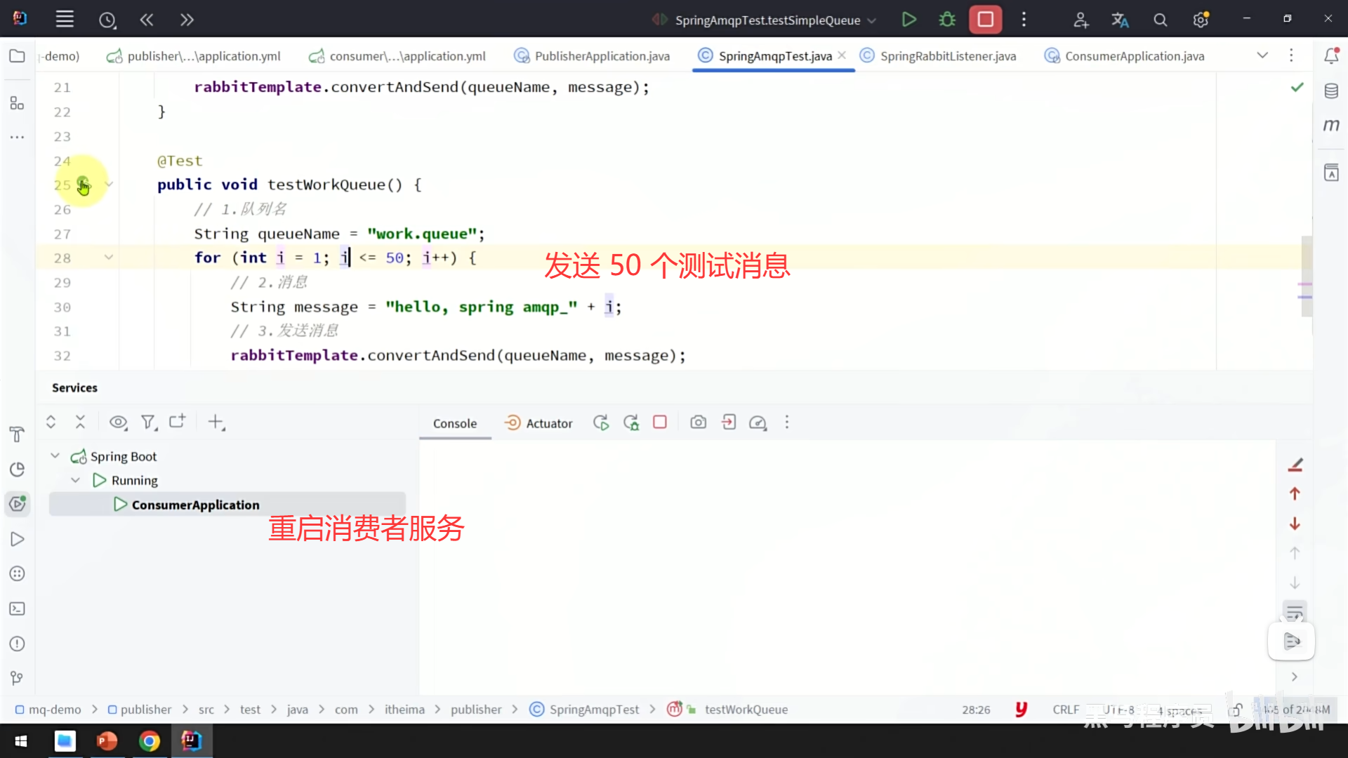Click publisher breadcrumb in navigation bar
This screenshot has width=1348, height=758.
pos(145,710)
